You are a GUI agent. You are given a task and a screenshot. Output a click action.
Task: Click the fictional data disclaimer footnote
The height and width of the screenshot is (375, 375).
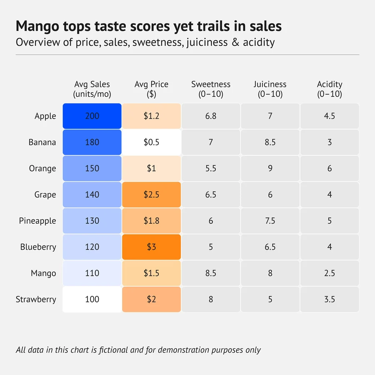point(138,350)
